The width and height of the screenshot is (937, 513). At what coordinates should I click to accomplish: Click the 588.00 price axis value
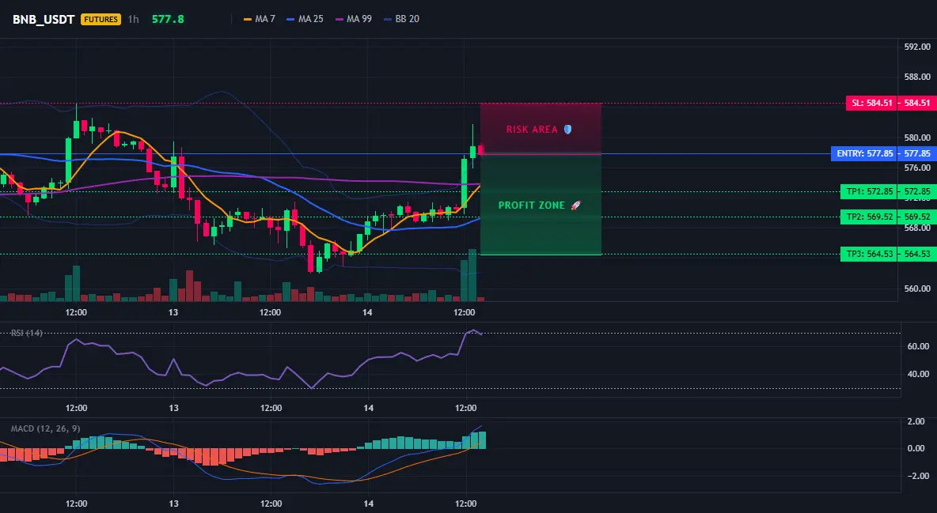[917, 77]
